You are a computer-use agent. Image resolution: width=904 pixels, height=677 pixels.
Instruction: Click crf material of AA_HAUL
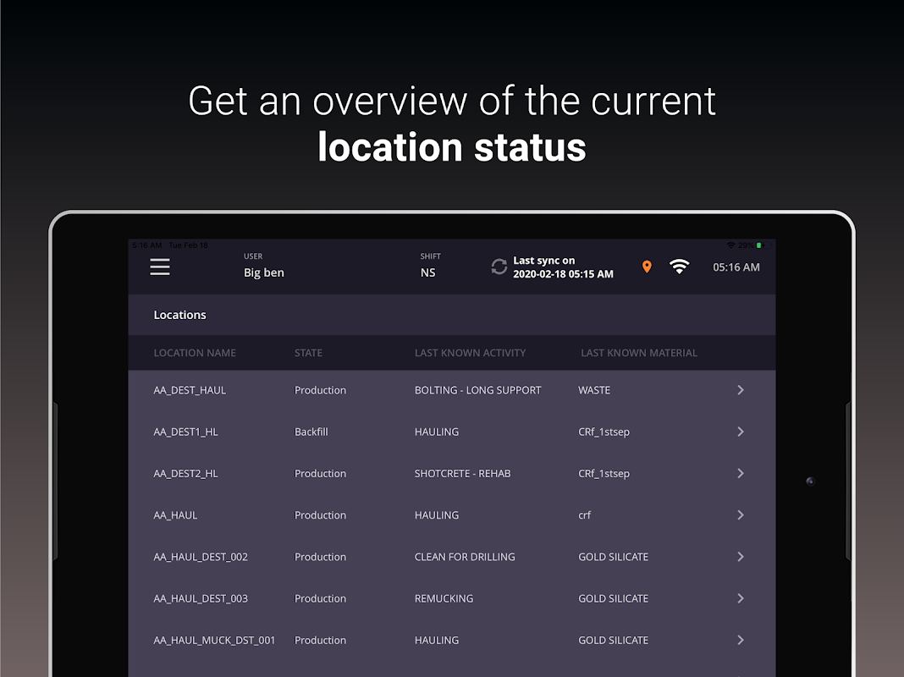585,515
